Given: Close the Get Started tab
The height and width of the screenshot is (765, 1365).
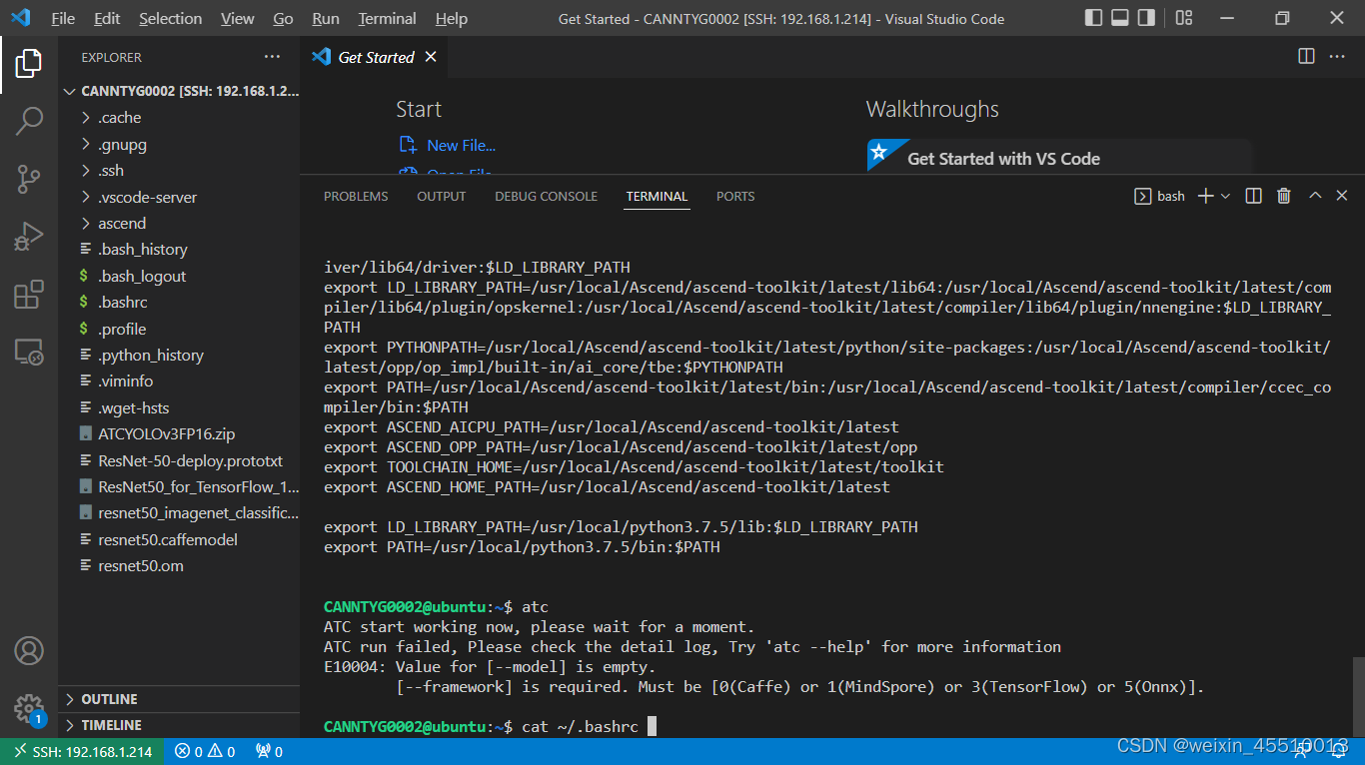Looking at the screenshot, I should click(x=431, y=57).
